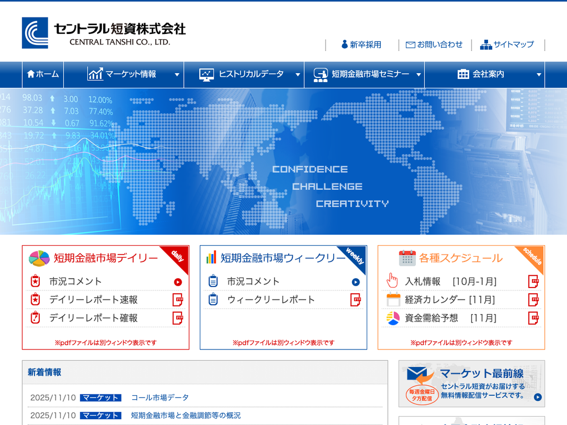Viewport: 567px width, 425px height.
Task: Expand the マーケット情報 dropdown arrow
Action: coord(177,75)
